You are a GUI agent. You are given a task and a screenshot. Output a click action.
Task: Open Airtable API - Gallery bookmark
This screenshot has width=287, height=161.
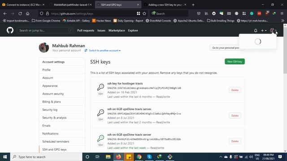76,21
